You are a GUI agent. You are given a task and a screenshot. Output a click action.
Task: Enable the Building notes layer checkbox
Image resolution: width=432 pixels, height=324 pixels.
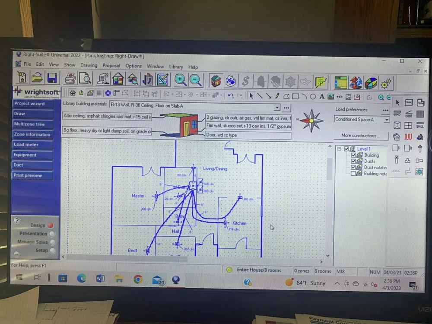[353, 174]
